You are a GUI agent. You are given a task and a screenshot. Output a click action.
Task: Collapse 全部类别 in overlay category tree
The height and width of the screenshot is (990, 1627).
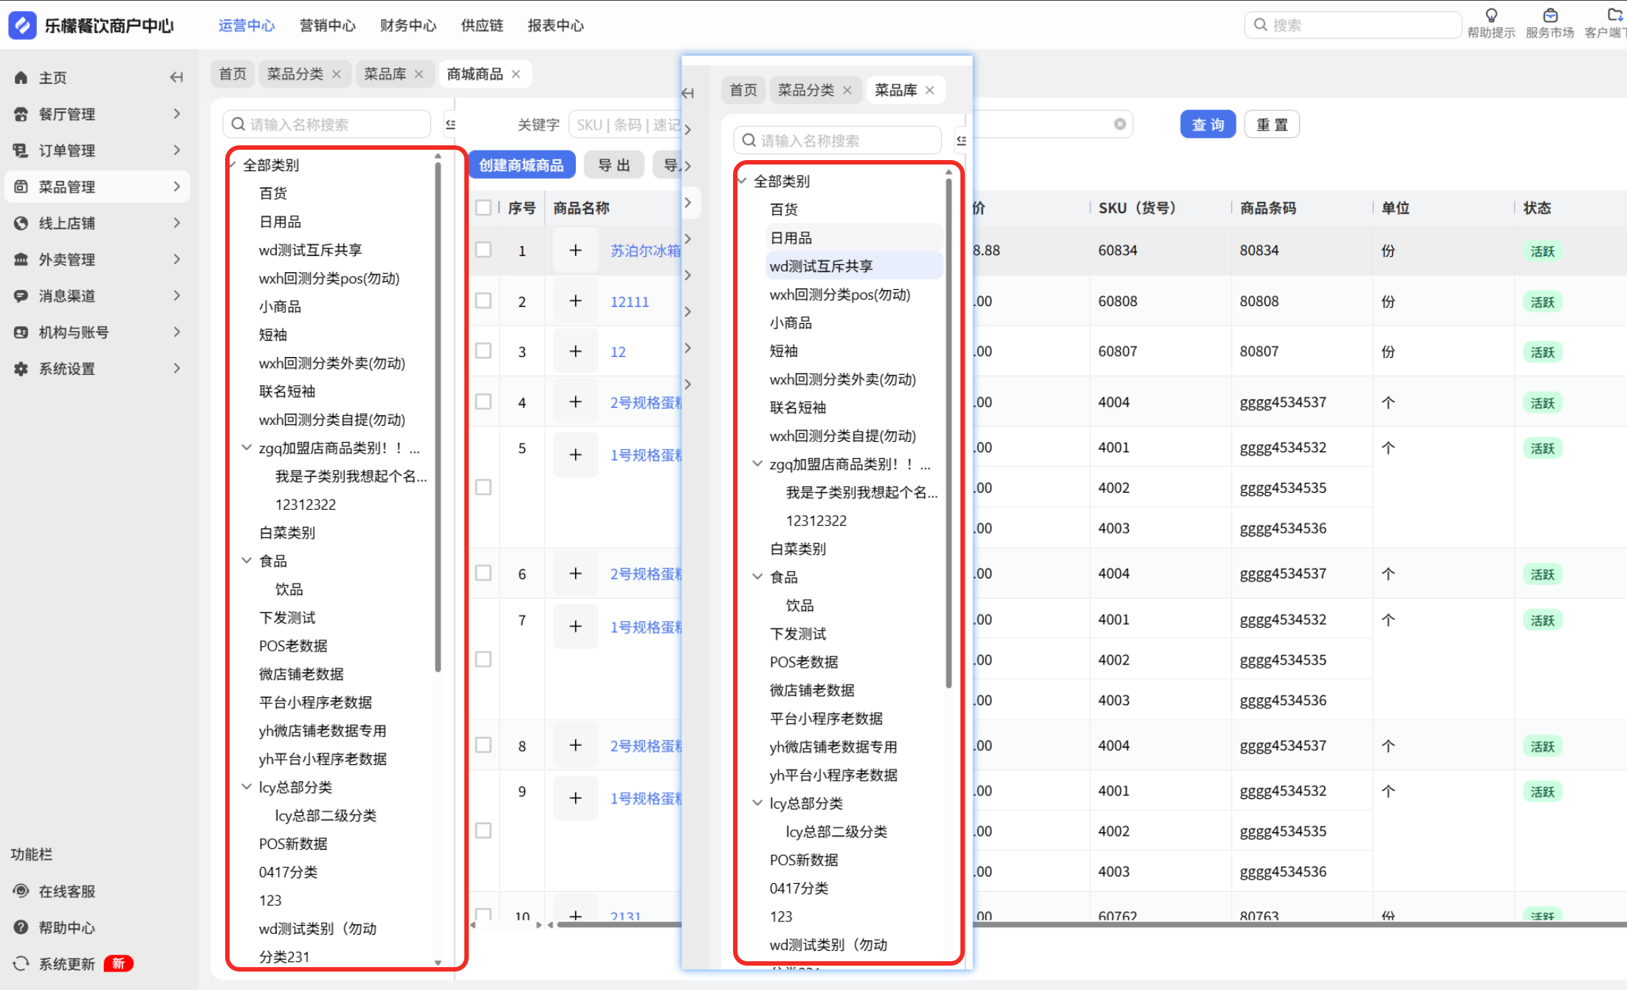pos(742,181)
